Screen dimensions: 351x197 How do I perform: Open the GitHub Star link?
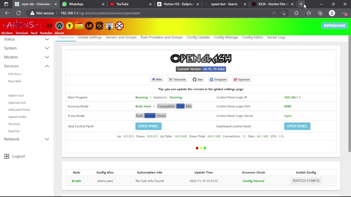pos(198,79)
